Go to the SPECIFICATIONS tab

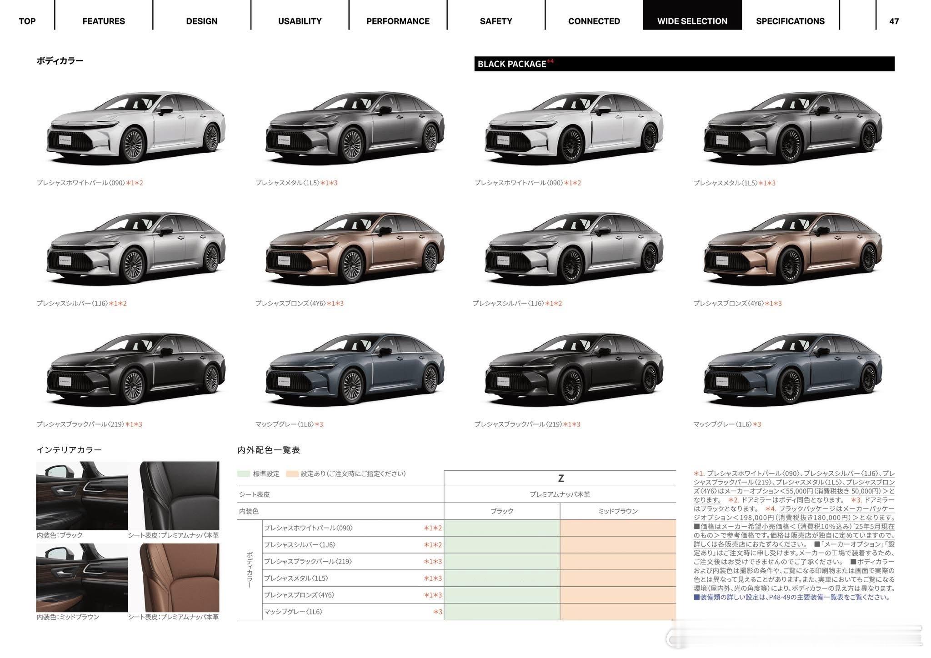coord(790,21)
